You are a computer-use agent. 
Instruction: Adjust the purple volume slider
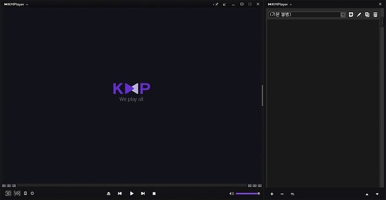[248, 194]
